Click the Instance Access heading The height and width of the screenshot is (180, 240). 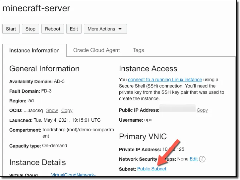coord(148,69)
